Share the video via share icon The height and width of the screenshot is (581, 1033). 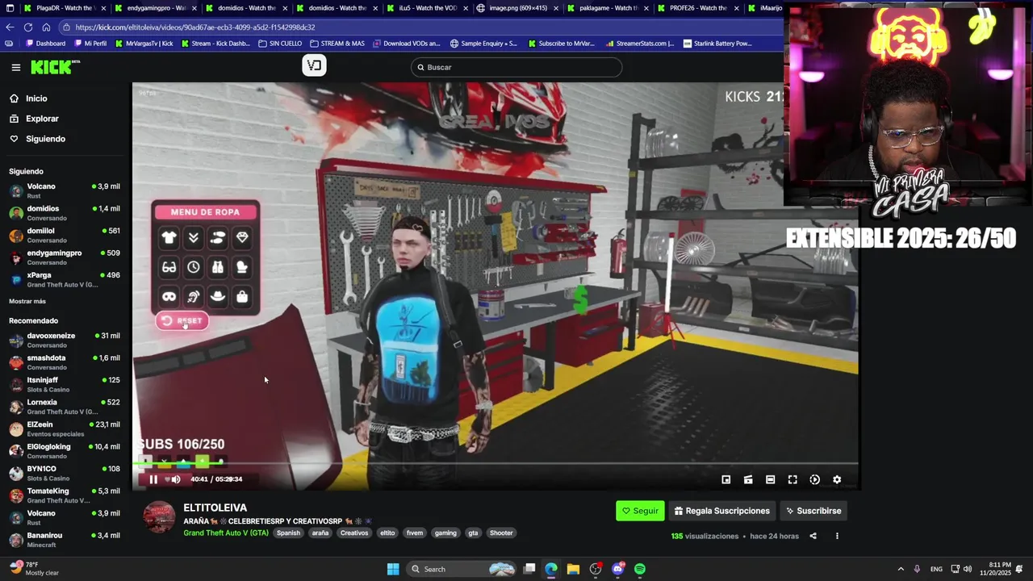[x=813, y=536]
